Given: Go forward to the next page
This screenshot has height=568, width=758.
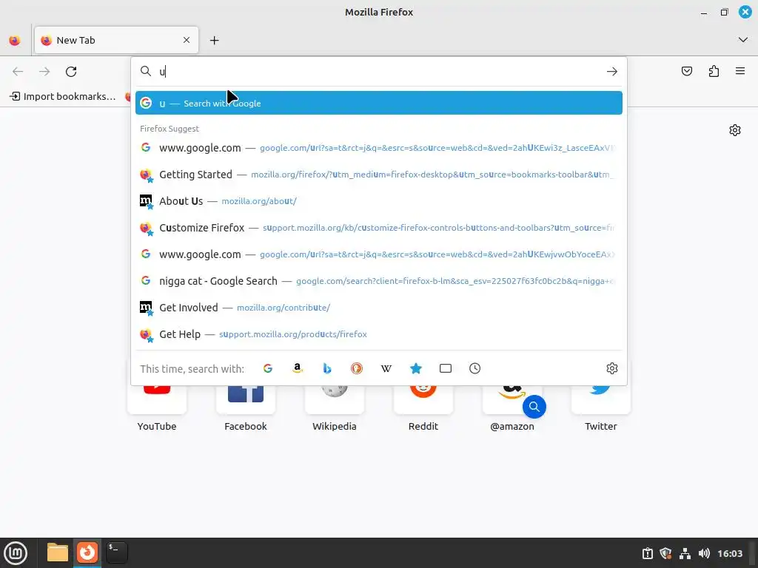Looking at the screenshot, I should 44,72.
